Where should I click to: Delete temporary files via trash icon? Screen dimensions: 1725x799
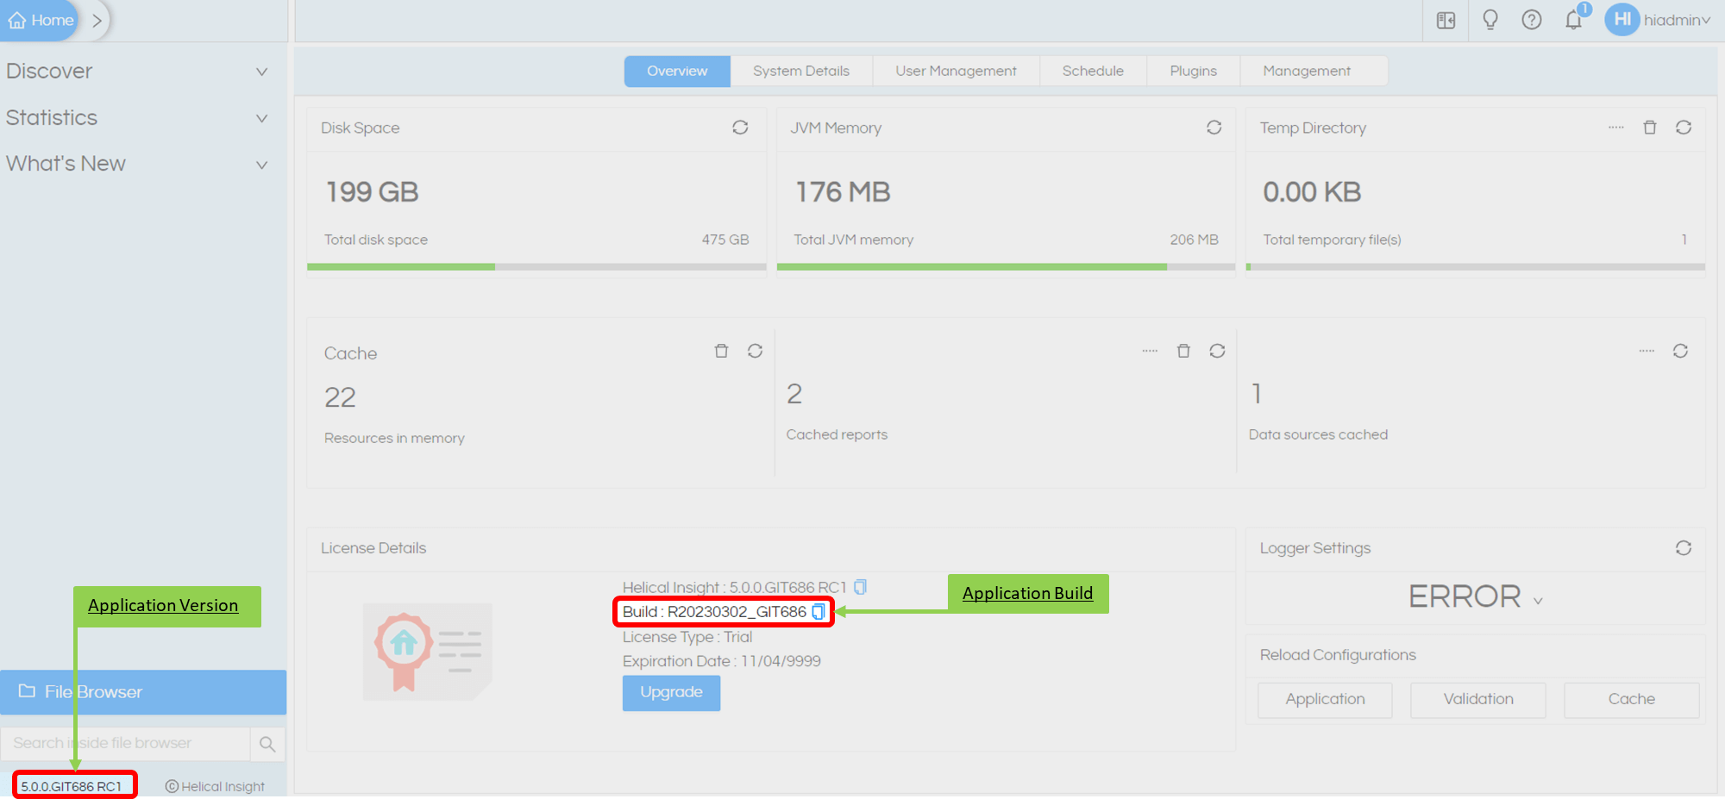coord(1650,127)
